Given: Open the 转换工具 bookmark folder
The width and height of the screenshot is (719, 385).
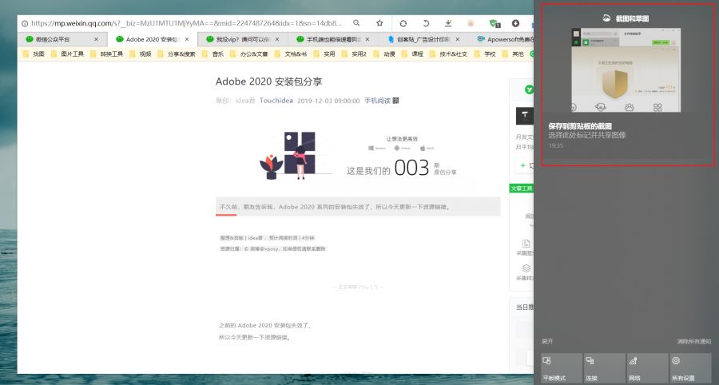Looking at the screenshot, I should tap(107, 54).
